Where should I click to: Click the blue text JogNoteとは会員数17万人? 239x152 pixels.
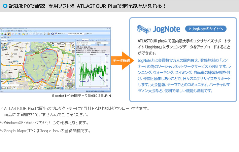184,75
